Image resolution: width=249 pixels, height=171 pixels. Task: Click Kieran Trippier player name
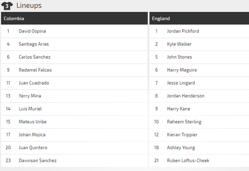pos(182,135)
